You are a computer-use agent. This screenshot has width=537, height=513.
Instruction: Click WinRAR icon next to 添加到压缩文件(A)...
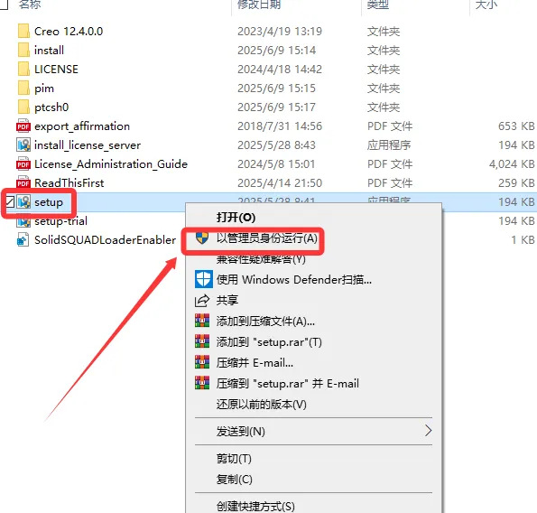pos(202,321)
